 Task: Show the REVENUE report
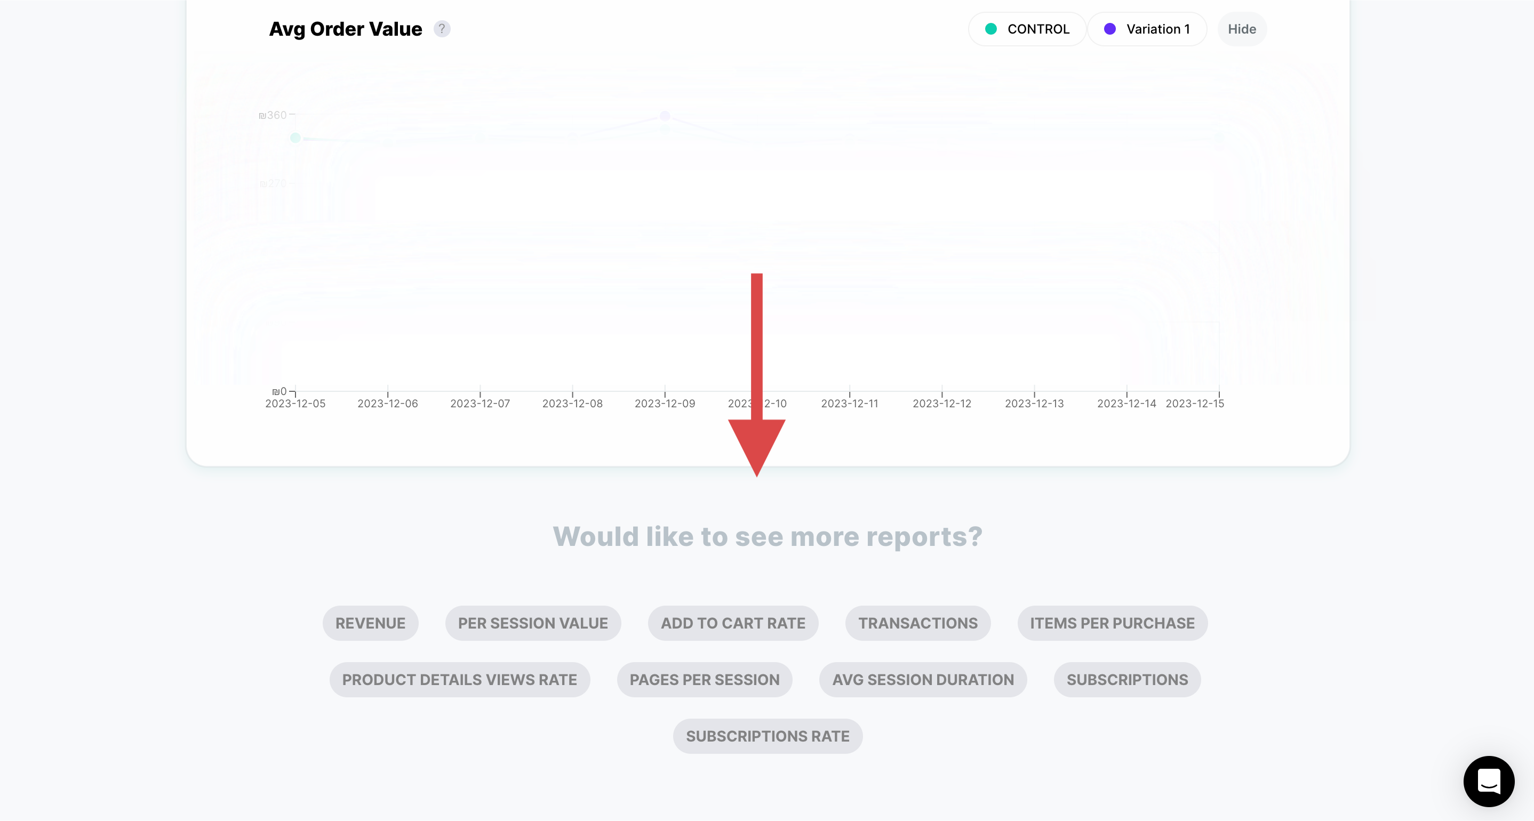pyautogui.click(x=370, y=623)
